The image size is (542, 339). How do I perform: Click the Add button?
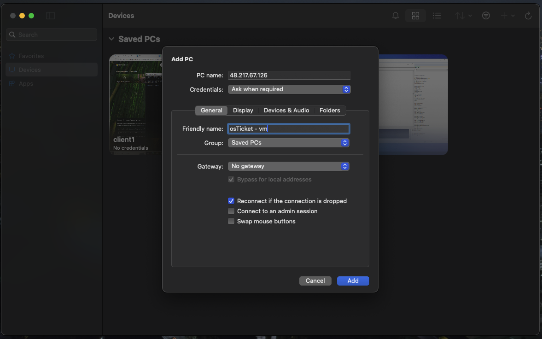[353, 281]
